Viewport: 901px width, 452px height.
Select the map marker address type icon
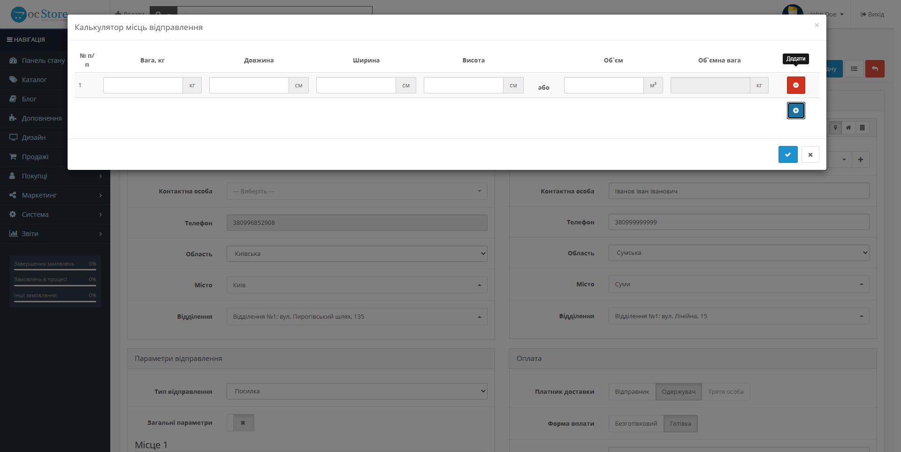click(x=835, y=128)
